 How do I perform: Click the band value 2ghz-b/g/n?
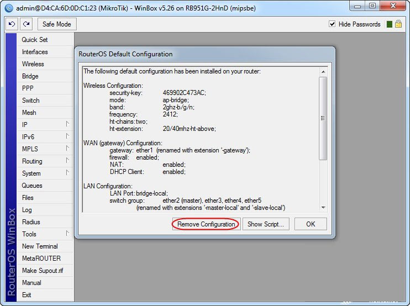[178, 107]
